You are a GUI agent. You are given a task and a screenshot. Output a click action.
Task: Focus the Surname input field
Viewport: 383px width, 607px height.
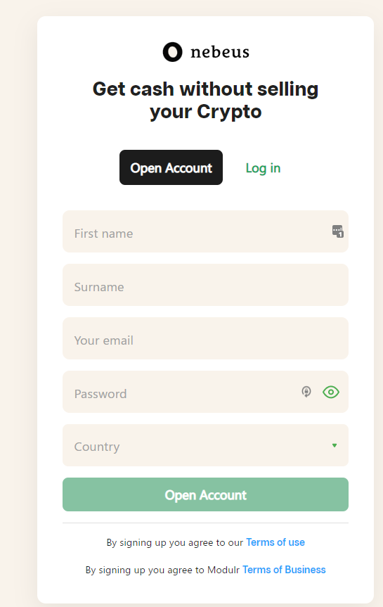tap(205, 285)
